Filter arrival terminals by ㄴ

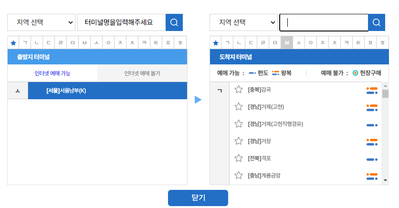pos(239,43)
